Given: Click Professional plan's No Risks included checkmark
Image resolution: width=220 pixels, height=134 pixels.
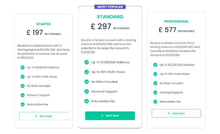Looking at the screenshot, I should [155, 83].
